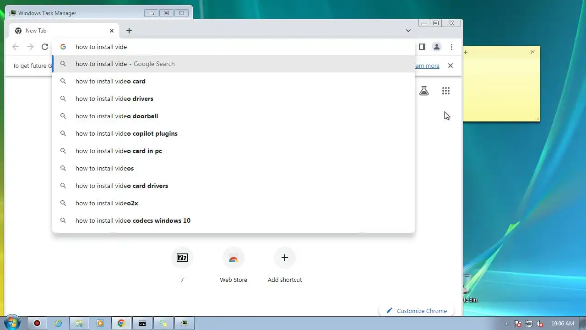Pick 'how to install video card drivers'
The image size is (586, 330).
tap(233, 186)
